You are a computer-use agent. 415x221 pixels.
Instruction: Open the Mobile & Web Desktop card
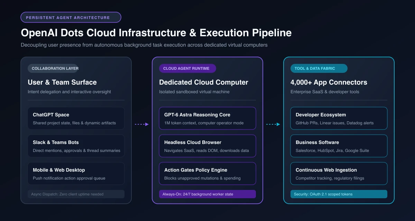(x=76, y=173)
